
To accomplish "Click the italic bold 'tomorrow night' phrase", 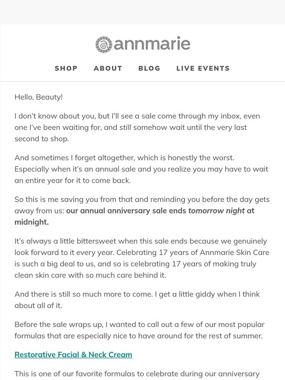I will (x=216, y=211).
